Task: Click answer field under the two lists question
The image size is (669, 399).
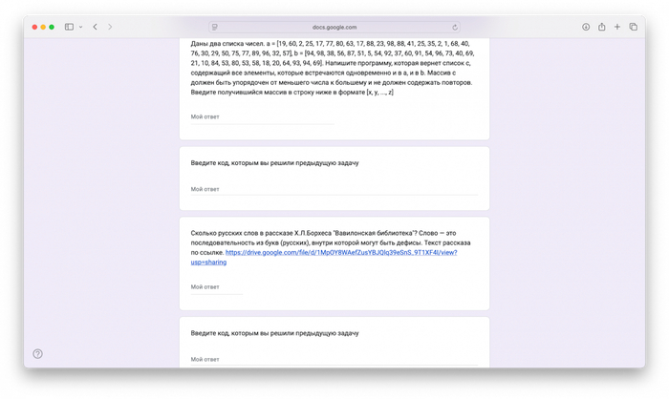Action: click(261, 117)
